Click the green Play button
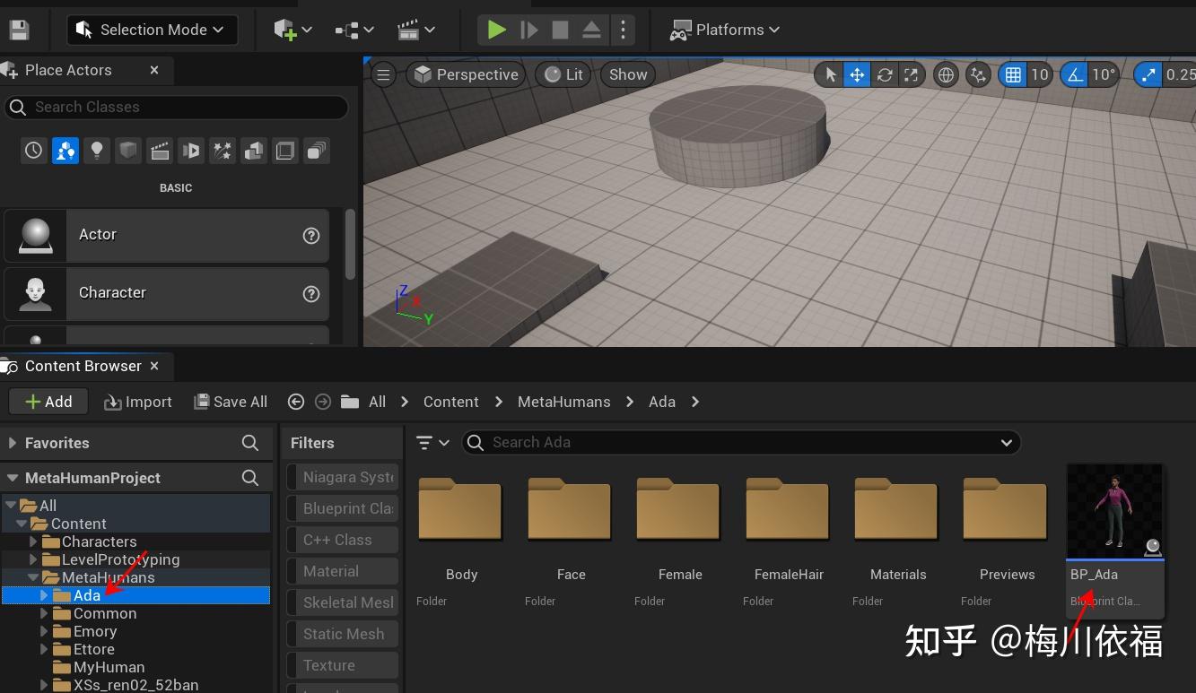Screen dimensions: 1196x693 pyautogui.click(x=496, y=30)
